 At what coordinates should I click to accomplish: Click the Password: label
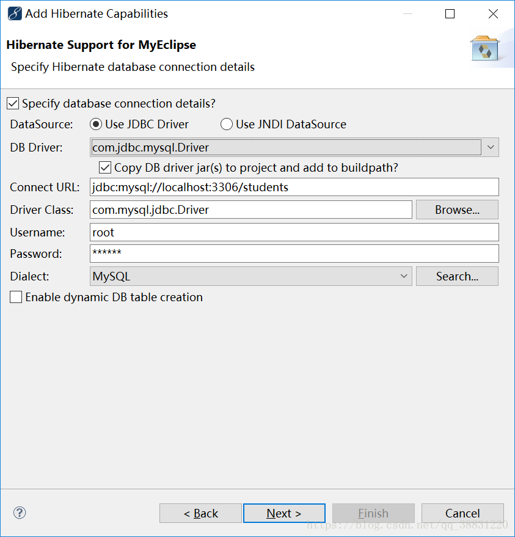[36, 254]
